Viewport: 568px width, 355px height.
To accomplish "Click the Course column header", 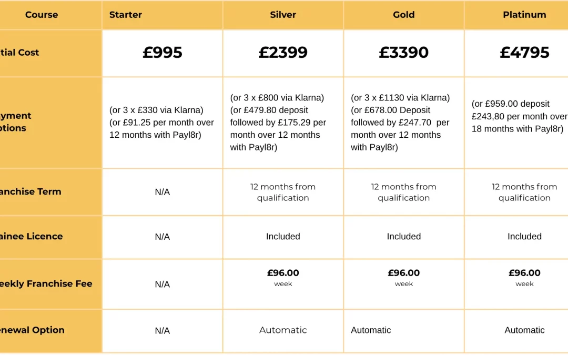I will click(42, 15).
